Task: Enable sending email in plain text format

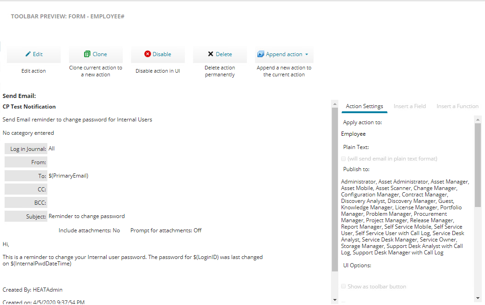Action: pos(343,158)
